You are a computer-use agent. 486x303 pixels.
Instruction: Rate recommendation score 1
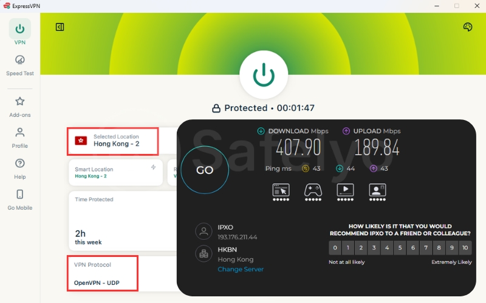(x=348, y=248)
